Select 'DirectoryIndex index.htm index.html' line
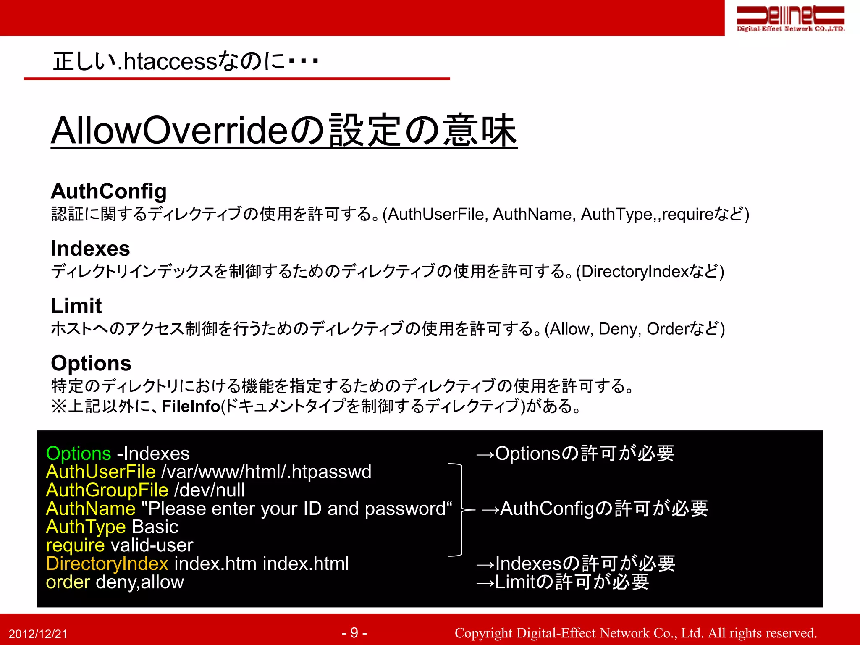860x645 pixels. tap(197, 564)
